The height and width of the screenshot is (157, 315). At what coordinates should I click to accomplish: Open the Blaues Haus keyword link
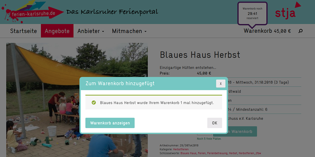[188, 153]
